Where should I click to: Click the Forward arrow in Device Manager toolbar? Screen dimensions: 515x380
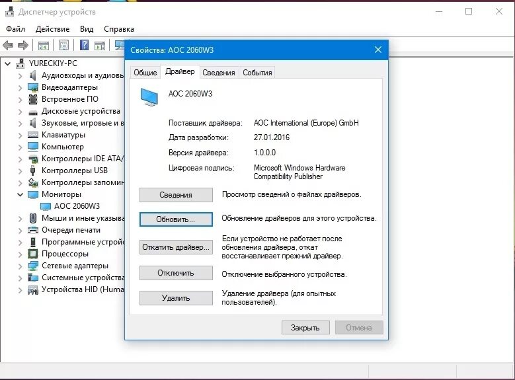(x=22, y=45)
